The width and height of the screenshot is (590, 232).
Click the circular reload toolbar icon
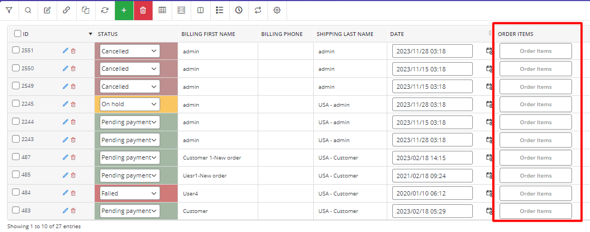(105, 10)
